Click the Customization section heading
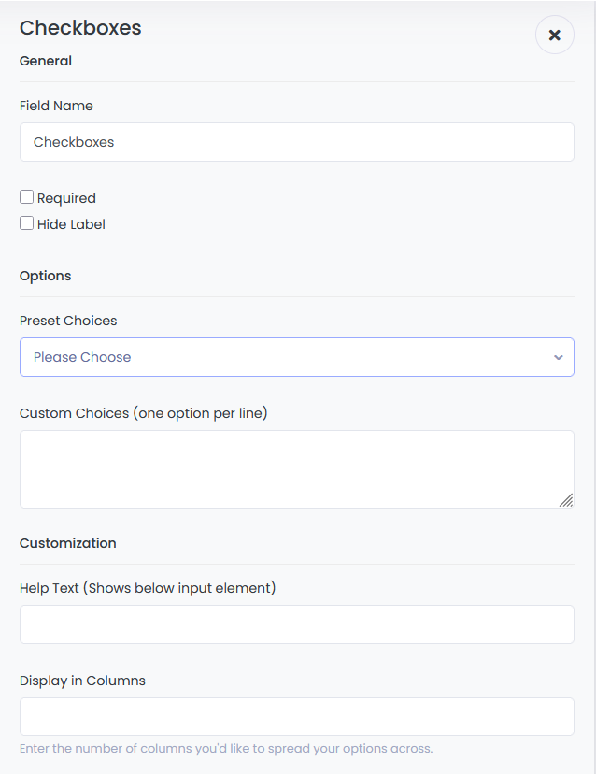The width and height of the screenshot is (596, 774). 68,543
